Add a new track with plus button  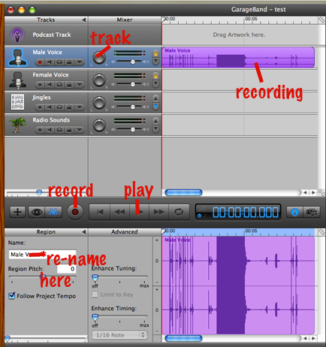(x=17, y=213)
